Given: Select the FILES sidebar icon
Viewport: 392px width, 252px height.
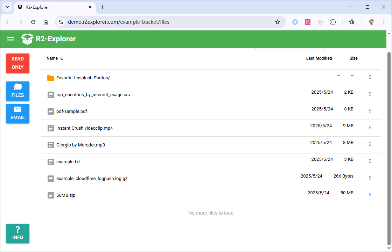Looking at the screenshot, I should click(x=17, y=91).
